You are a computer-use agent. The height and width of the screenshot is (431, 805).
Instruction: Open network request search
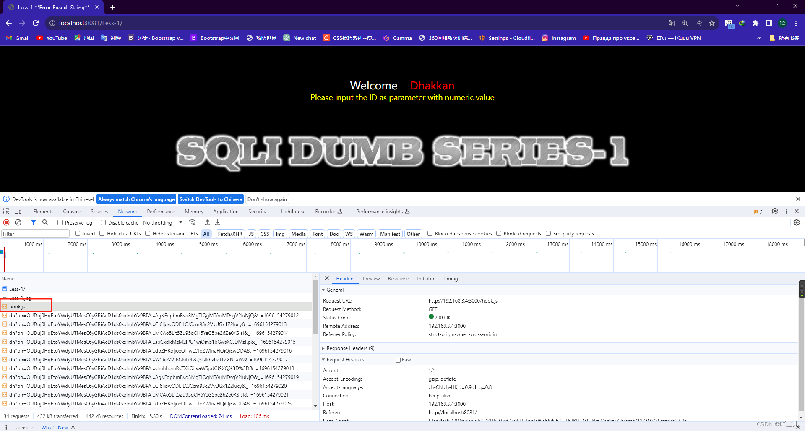click(45, 222)
